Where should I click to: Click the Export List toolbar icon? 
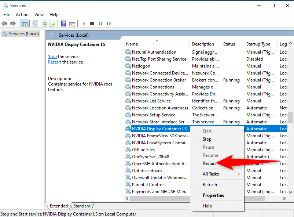52,23
